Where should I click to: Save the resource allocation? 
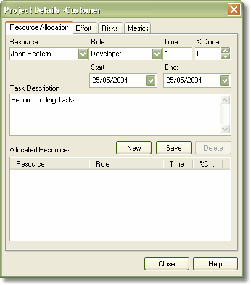(174, 147)
